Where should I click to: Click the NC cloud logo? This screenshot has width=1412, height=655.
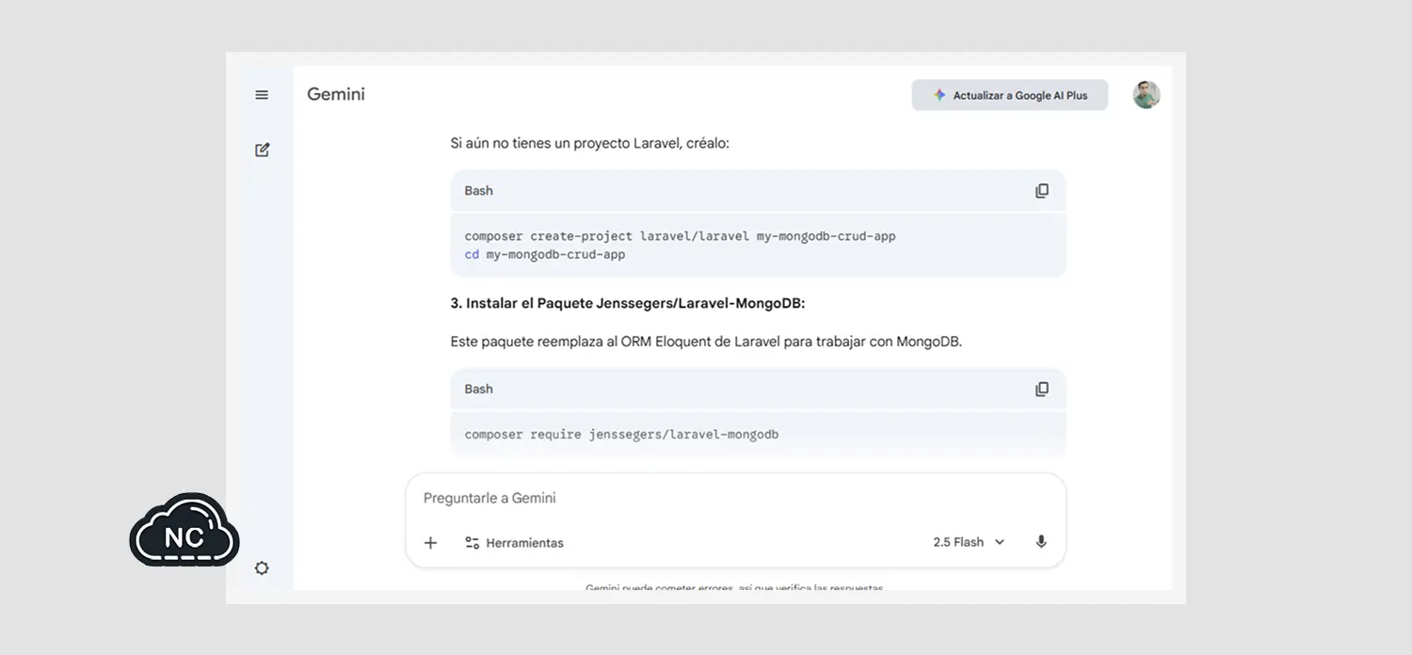185,532
